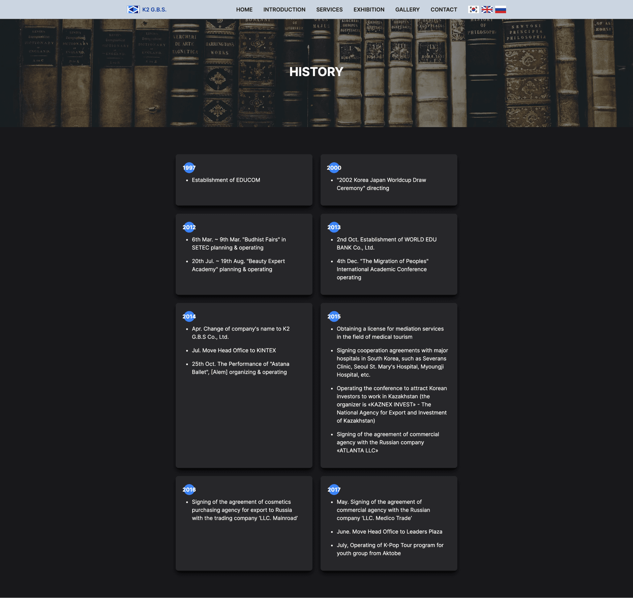Select the 'Establishment of EDUCOM' entry

click(x=226, y=180)
